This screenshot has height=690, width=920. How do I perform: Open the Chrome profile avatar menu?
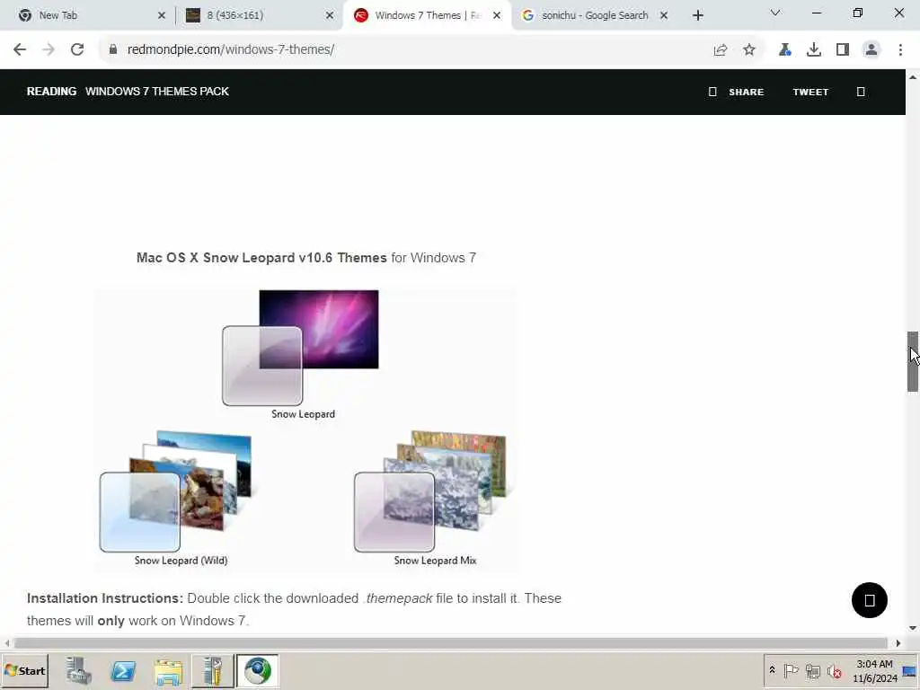(871, 50)
